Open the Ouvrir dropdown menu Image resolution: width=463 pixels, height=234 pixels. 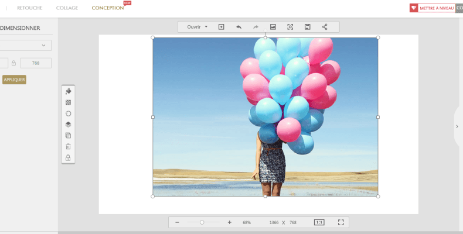click(198, 27)
